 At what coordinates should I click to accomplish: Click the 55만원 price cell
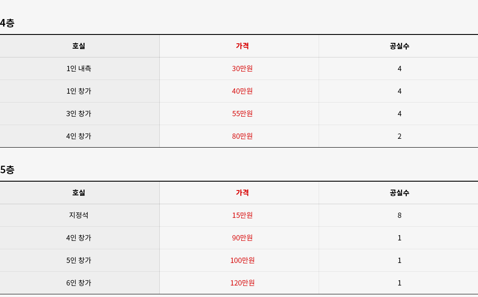point(243,114)
